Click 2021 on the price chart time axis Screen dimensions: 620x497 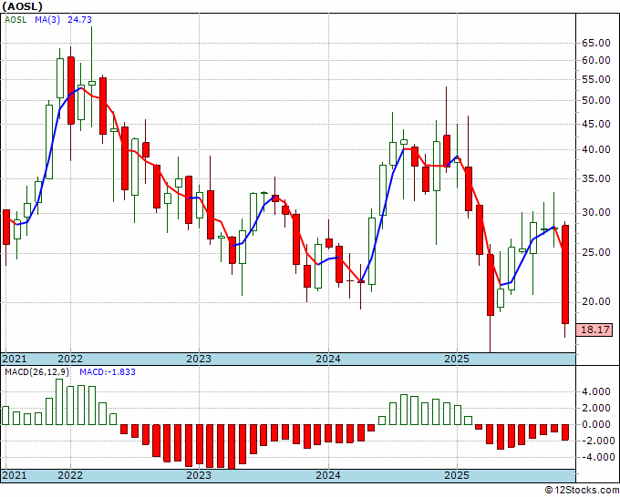pyautogui.click(x=15, y=359)
